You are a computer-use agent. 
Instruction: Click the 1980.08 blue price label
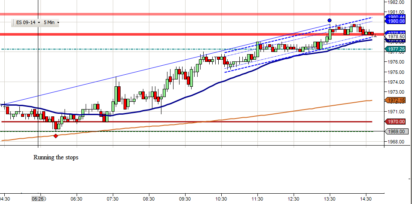tap(396, 21)
